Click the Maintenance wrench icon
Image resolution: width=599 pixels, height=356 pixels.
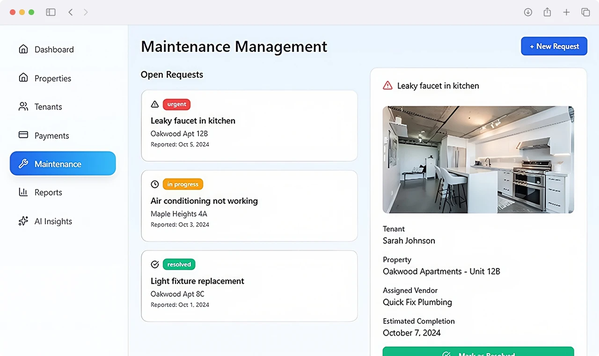[x=23, y=163]
